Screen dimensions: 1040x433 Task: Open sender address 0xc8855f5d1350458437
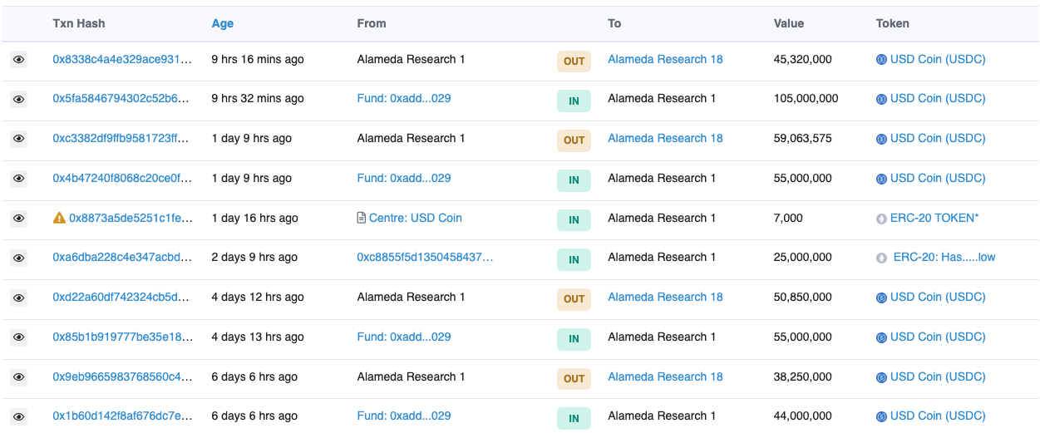click(x=425, y=257)
